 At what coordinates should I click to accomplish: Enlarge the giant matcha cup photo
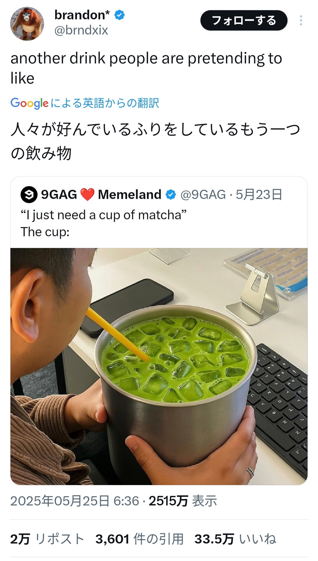(x=159, y=366)
